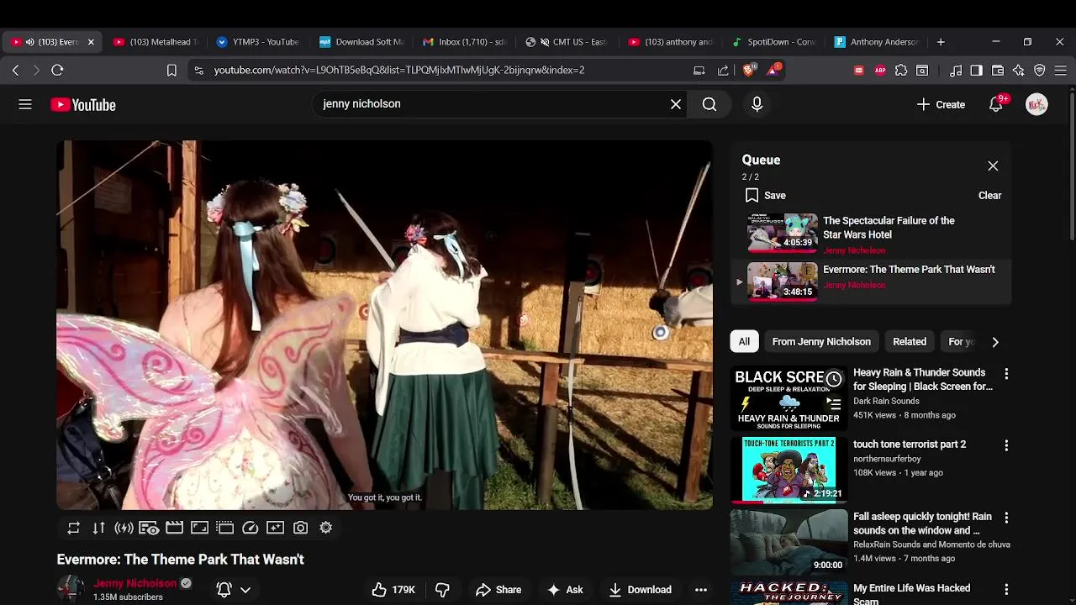Toggle the browser sidebar panel
The width and height of the screenshot is (1076, 605).
tap(976, 71)
